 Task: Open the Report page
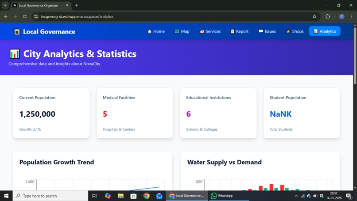point(239,31)
